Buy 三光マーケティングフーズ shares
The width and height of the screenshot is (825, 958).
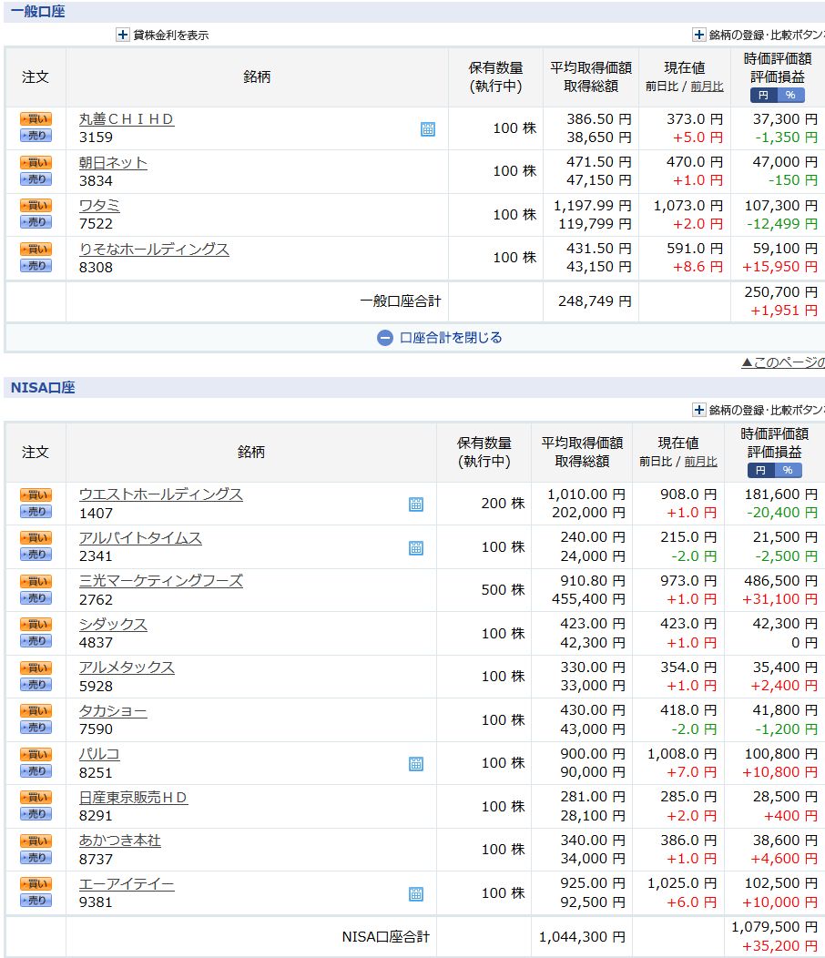[x=36, y=582]
